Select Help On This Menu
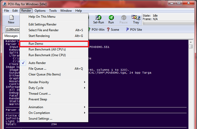The height and width of the screenshot is (129, 197). [54, 17]
